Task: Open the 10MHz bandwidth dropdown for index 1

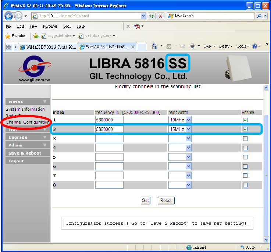Action: 180,120
